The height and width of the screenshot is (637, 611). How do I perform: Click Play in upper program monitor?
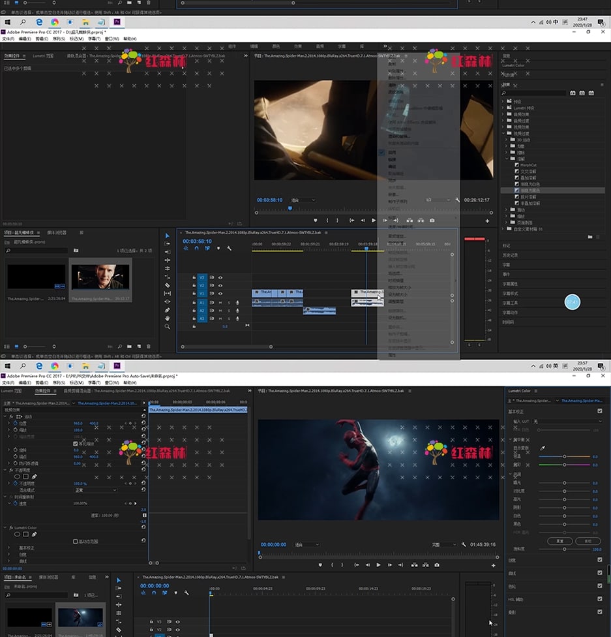coord(374,220)
